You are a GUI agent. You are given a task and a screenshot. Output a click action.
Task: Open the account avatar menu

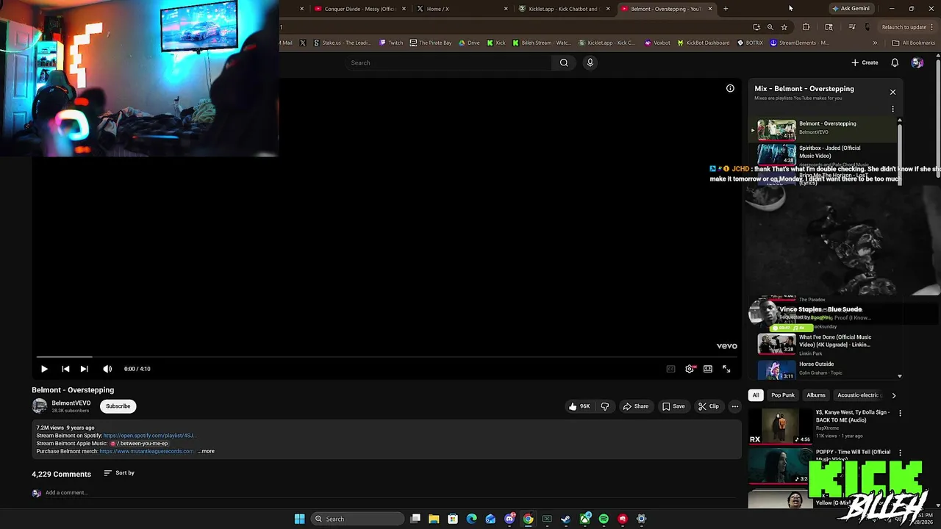point(917,62)
